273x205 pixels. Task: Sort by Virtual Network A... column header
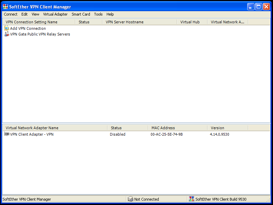(x=228, y=22)
